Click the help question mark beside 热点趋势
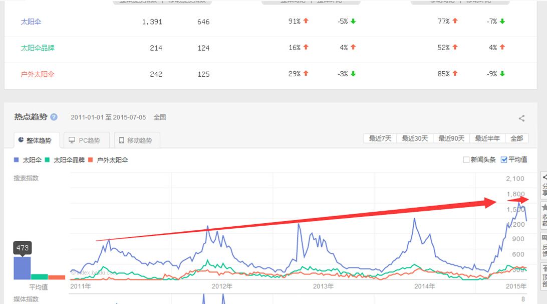The image size is (547, 304). tap(54, 117)
